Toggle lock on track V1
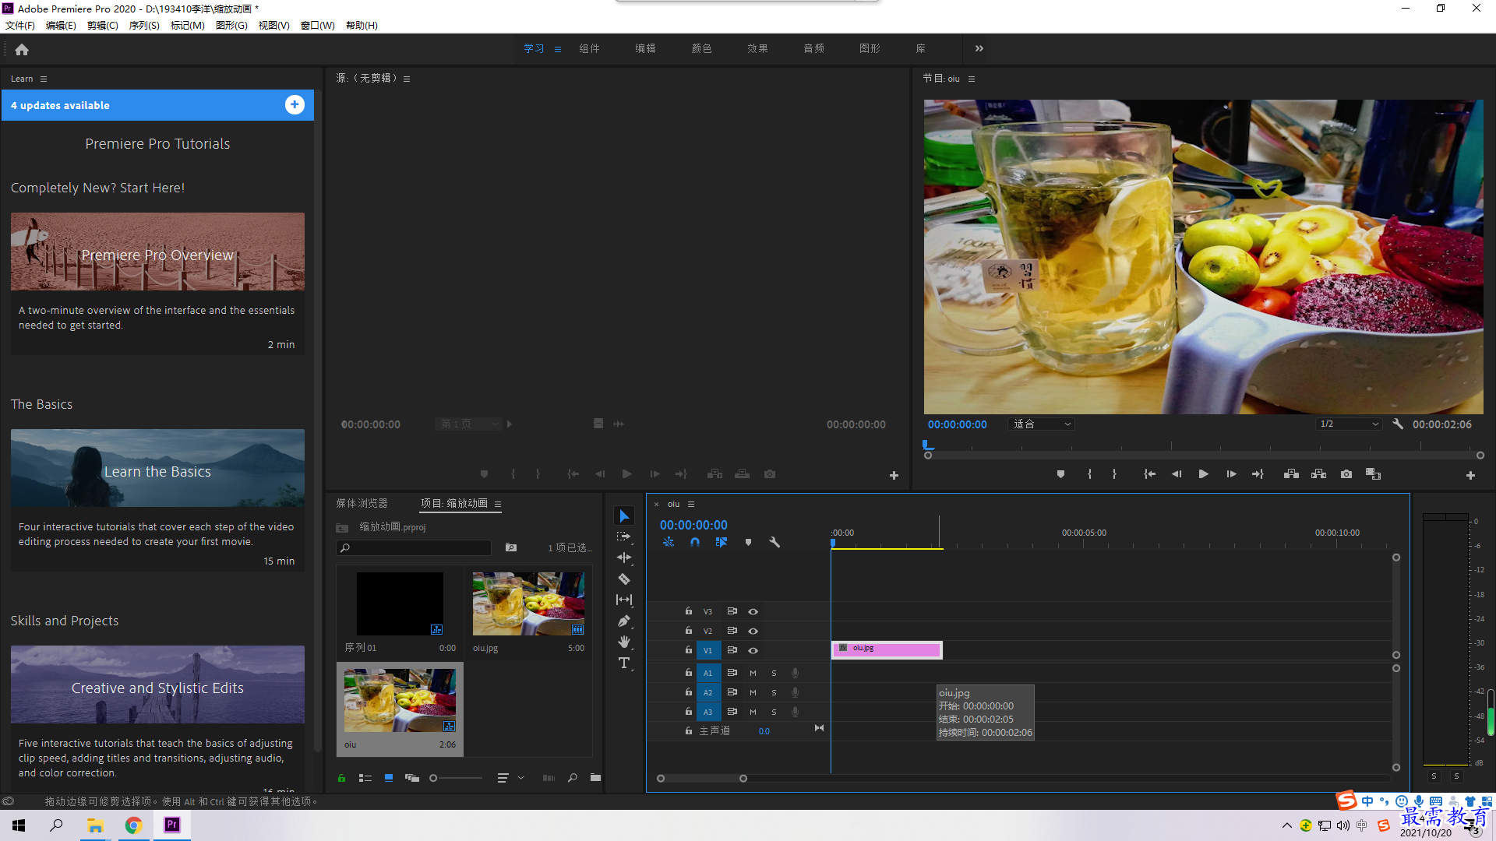 click(x=689, y=650)
